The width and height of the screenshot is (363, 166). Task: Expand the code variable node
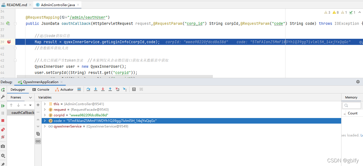[x=45, y=121]
